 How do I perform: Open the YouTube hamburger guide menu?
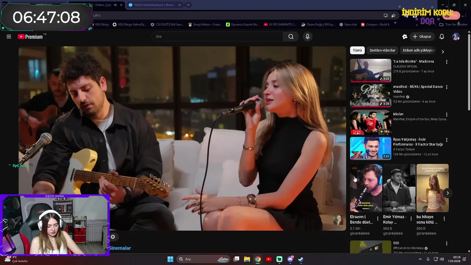pyautogui.click(x=9, y=36)
